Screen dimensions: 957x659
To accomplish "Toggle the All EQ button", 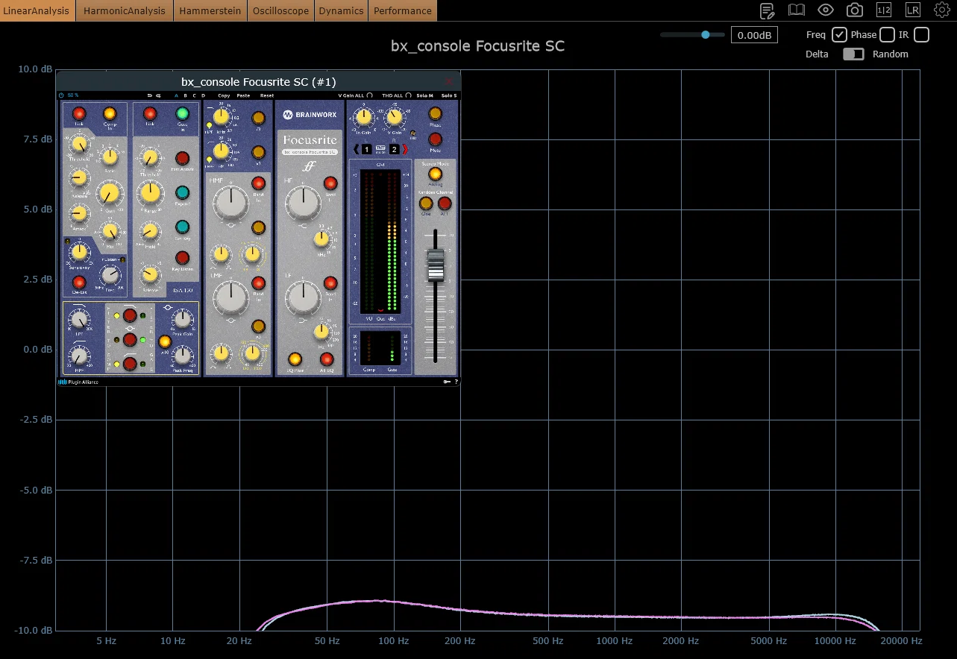I will pyautogui.click(x=327, y=359).
